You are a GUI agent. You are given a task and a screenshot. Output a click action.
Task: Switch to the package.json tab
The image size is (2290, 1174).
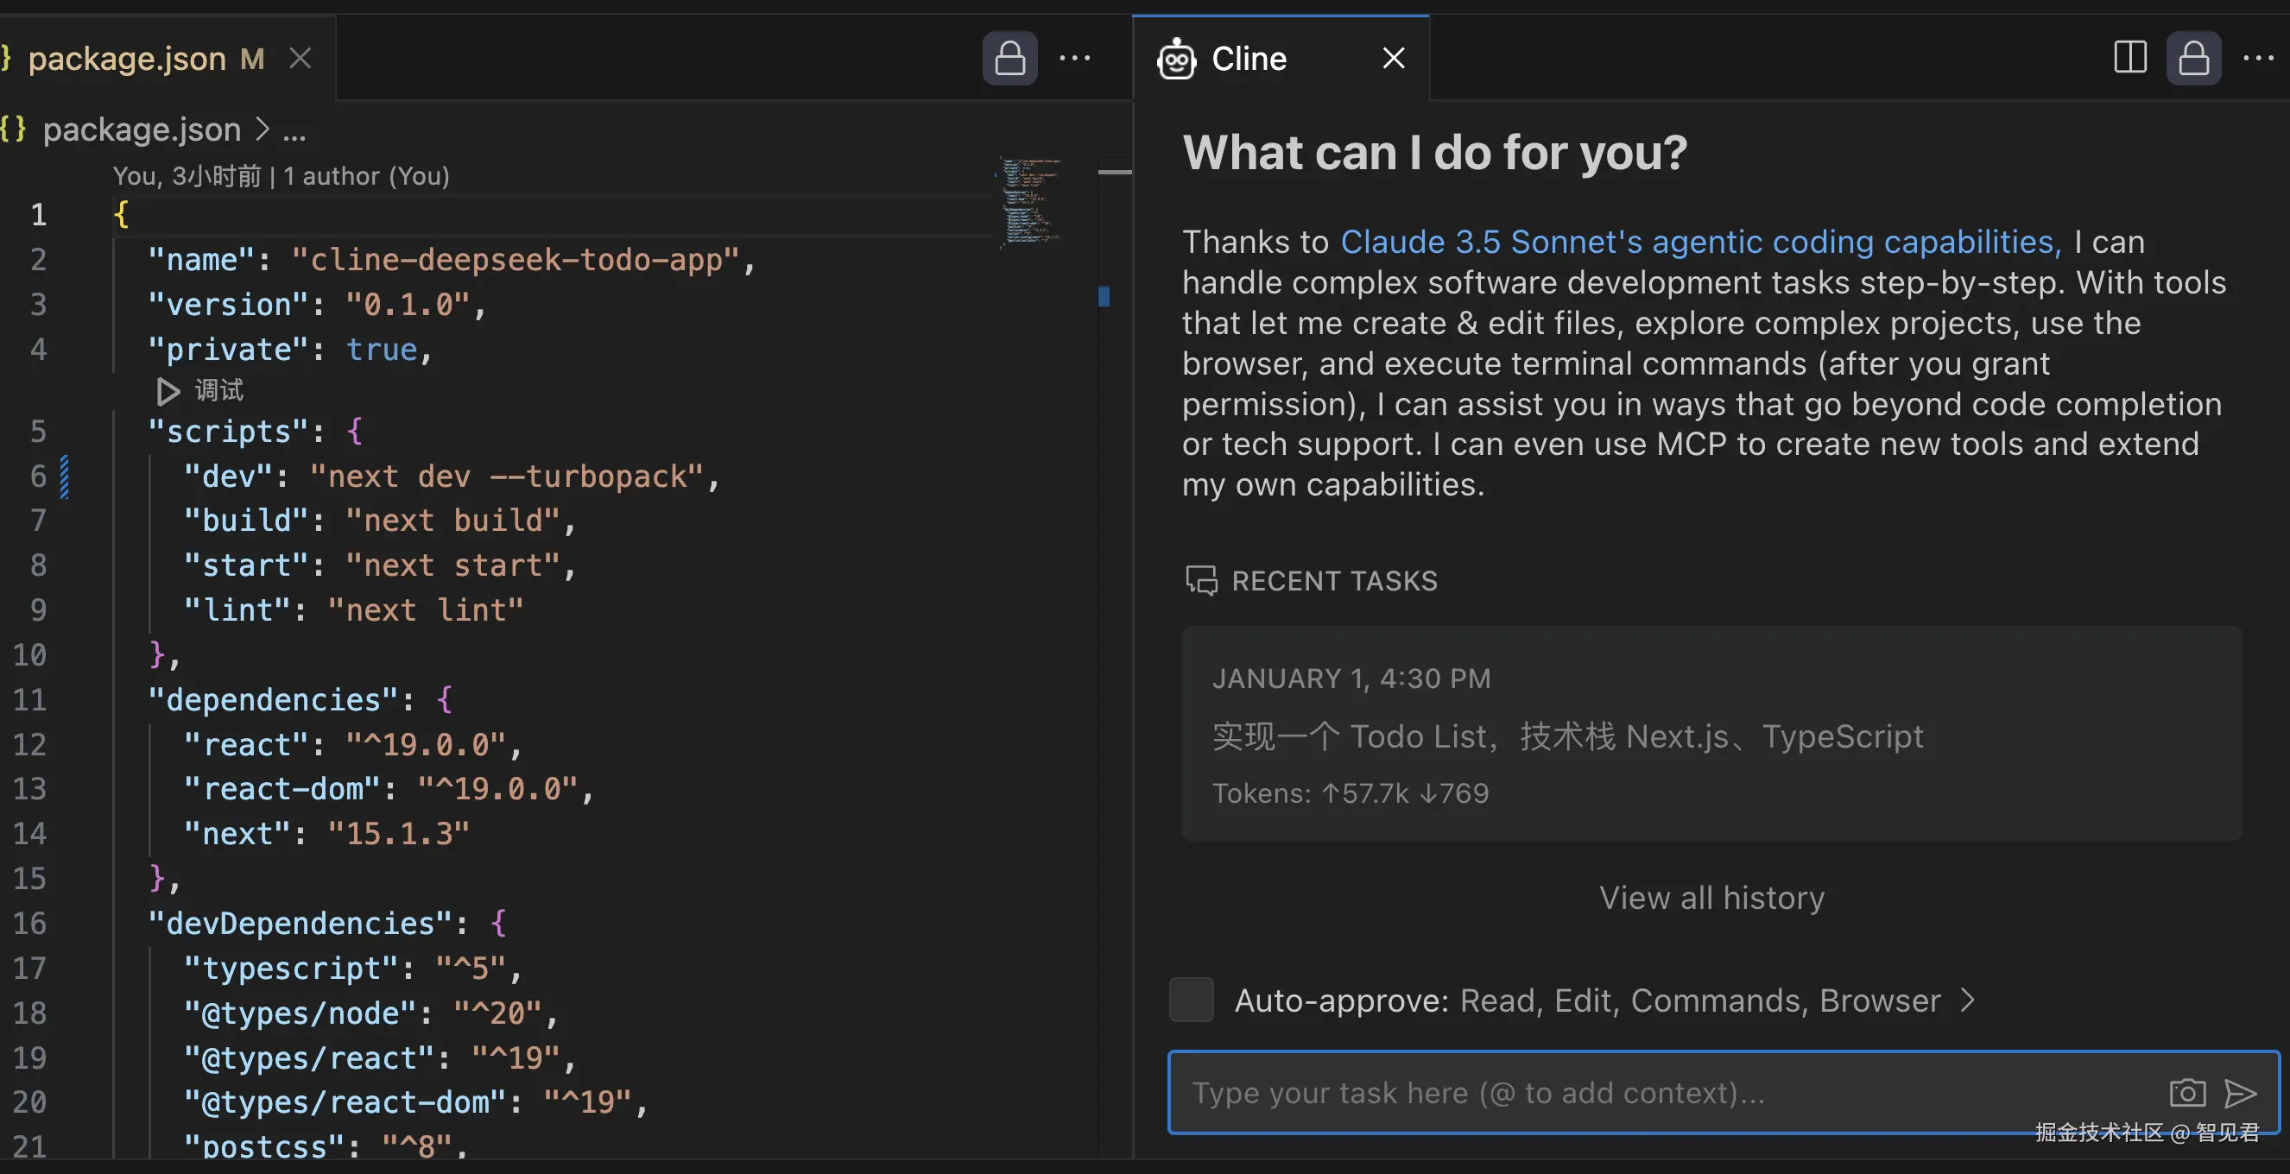(x=127, y=59)
